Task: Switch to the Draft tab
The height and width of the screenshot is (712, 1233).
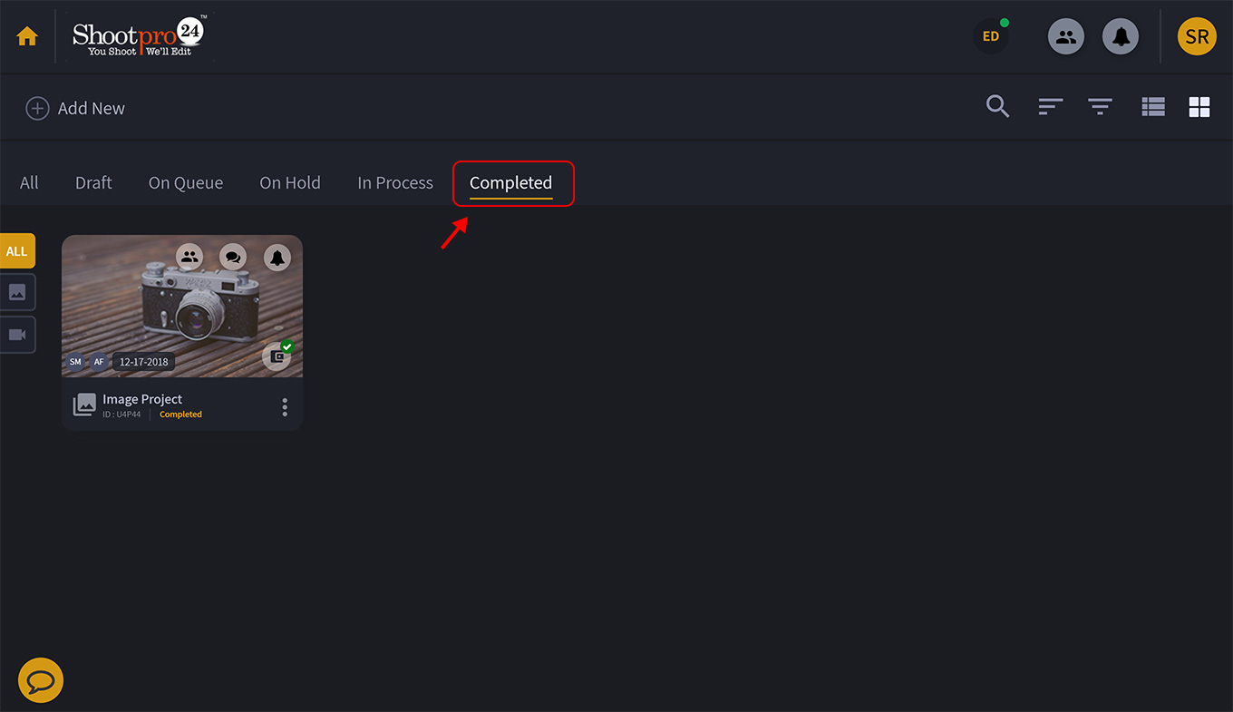Action: coord(93,182)
